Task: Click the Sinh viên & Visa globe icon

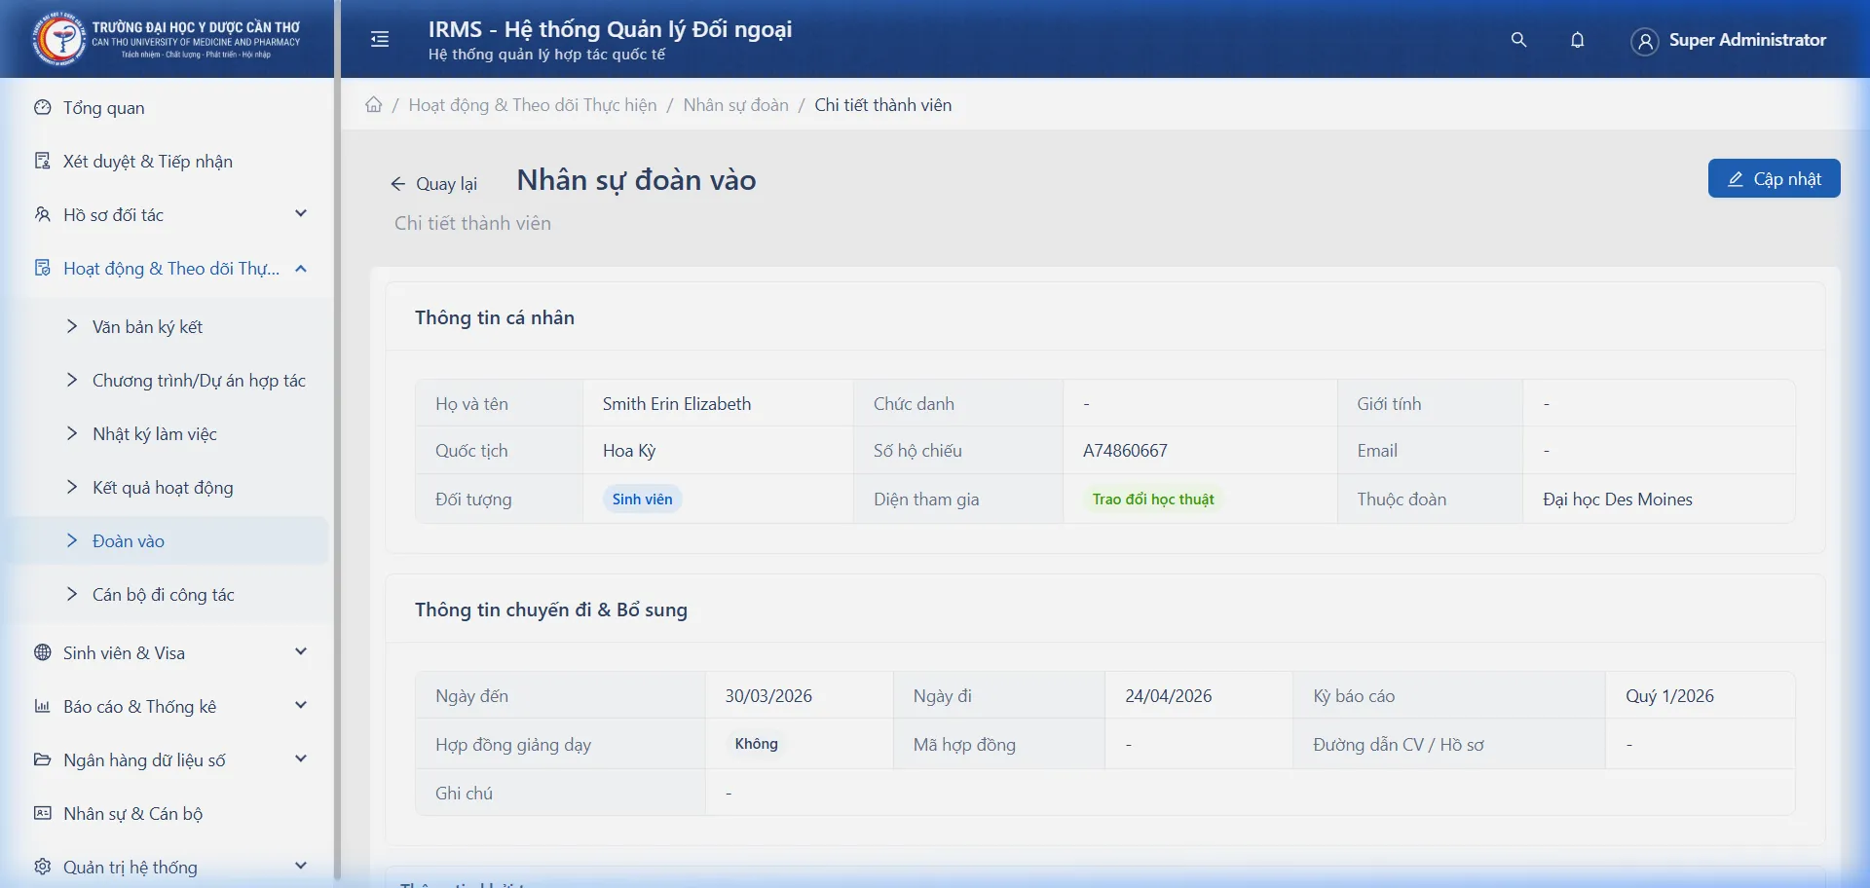Action: coord(42,652)
